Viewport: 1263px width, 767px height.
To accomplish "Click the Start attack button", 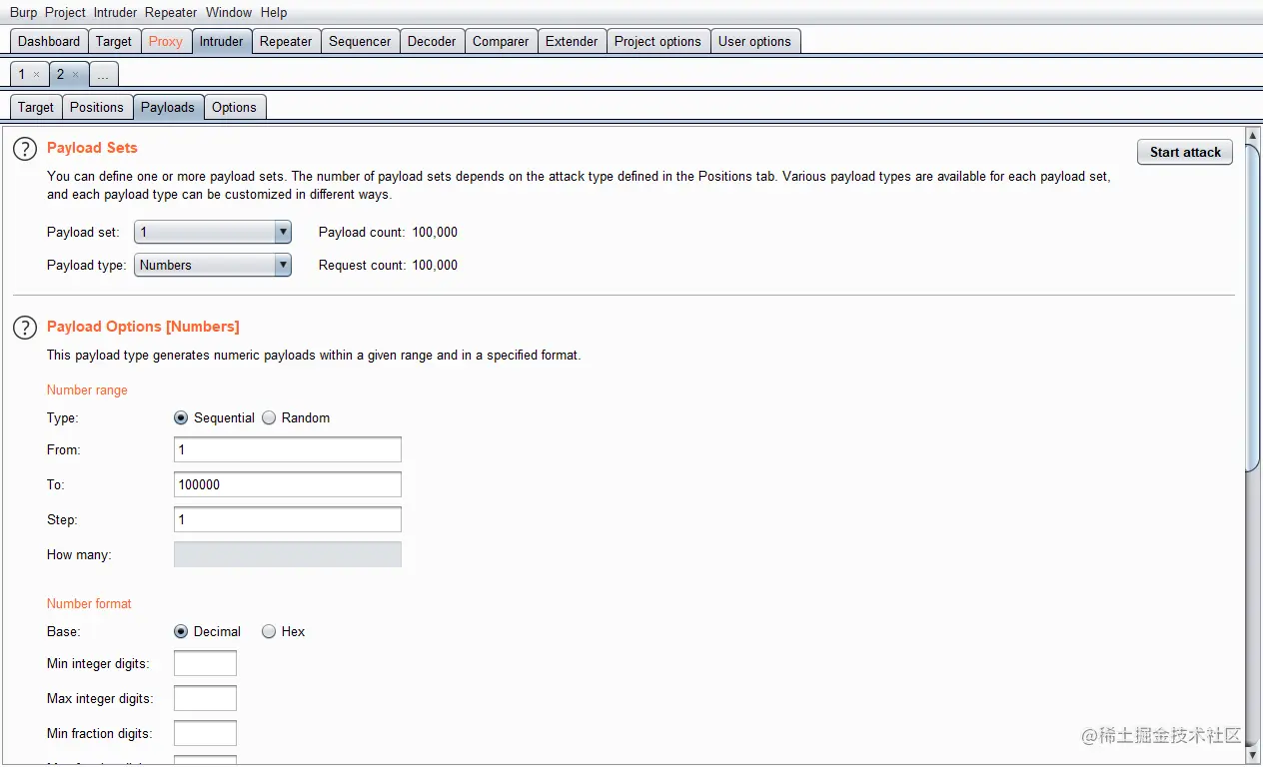I will pos(1185,153).
